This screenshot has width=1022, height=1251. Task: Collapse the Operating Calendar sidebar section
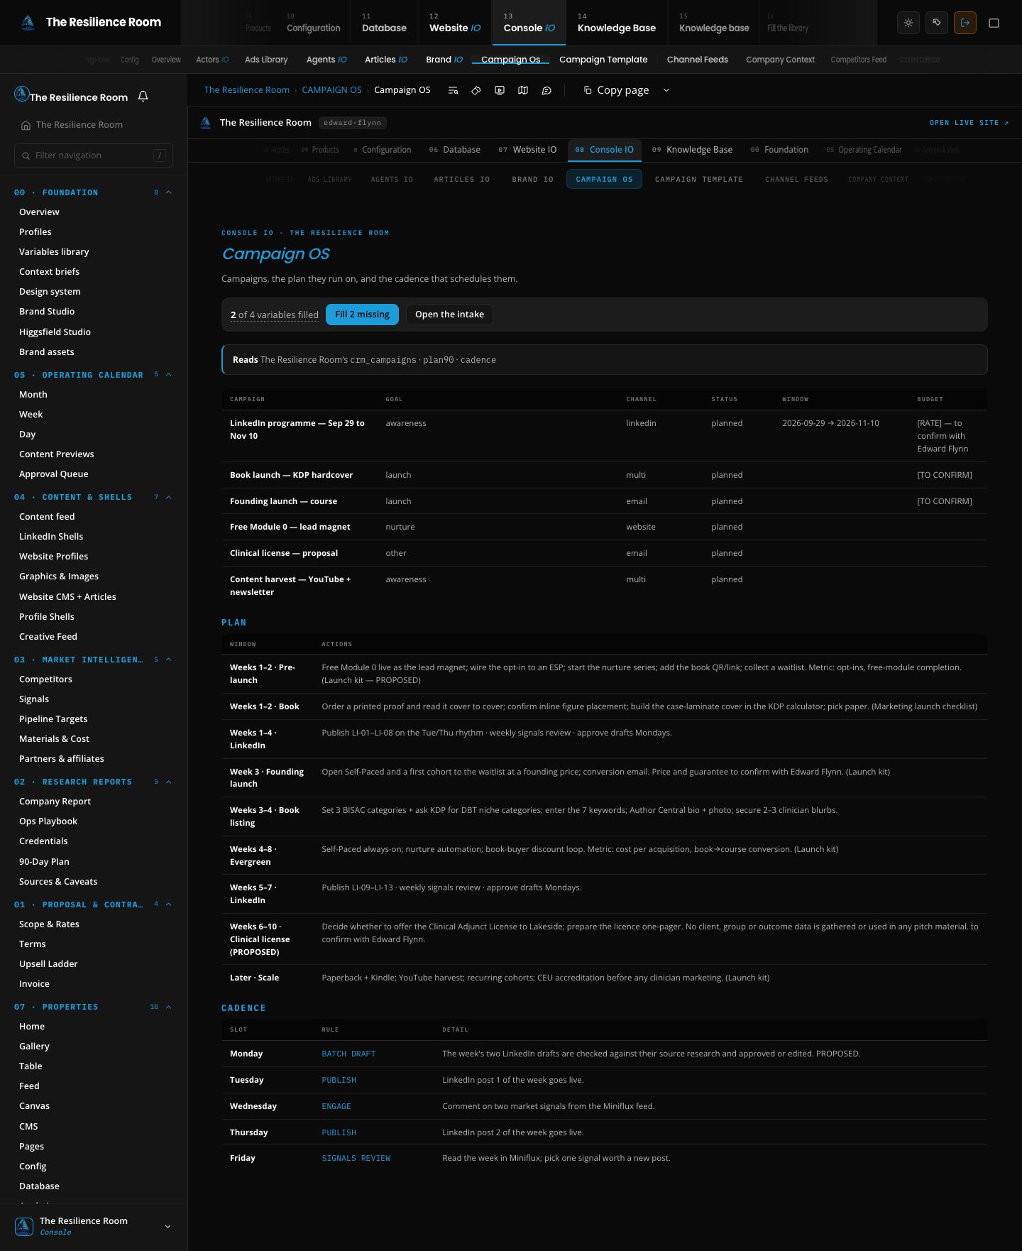[x=169, y=375]
